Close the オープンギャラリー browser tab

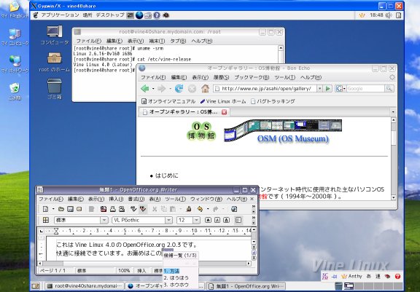click(x=224, y=112)
